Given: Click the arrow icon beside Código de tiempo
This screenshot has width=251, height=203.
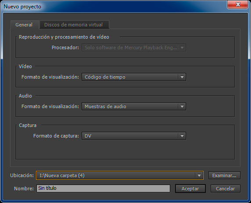Looking at the screenshot, I should [x=182, y=77].
